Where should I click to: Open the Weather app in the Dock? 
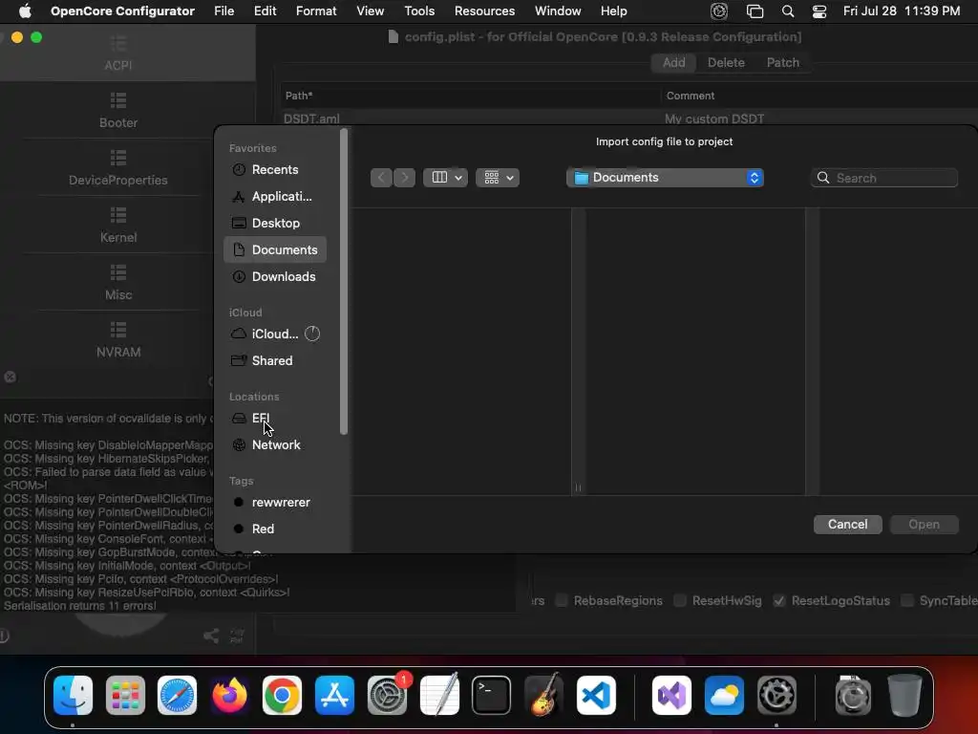click(x=724, y=695)
